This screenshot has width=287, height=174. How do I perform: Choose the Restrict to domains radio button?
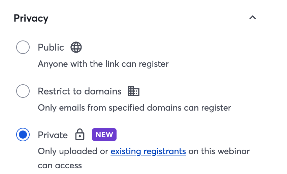23,91
